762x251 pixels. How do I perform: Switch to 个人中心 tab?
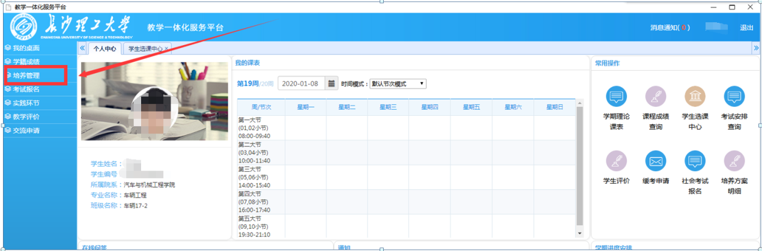pyautogui.click(x=104, y=49)
